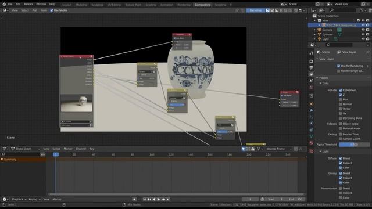
Task: Switch to the Layout workspace tab
Action: point(67,5)
